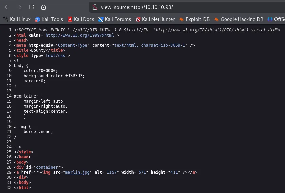Click the text margin-left:auto;
This screenshot has height=193, width=285.
click(x=44, y=101)
